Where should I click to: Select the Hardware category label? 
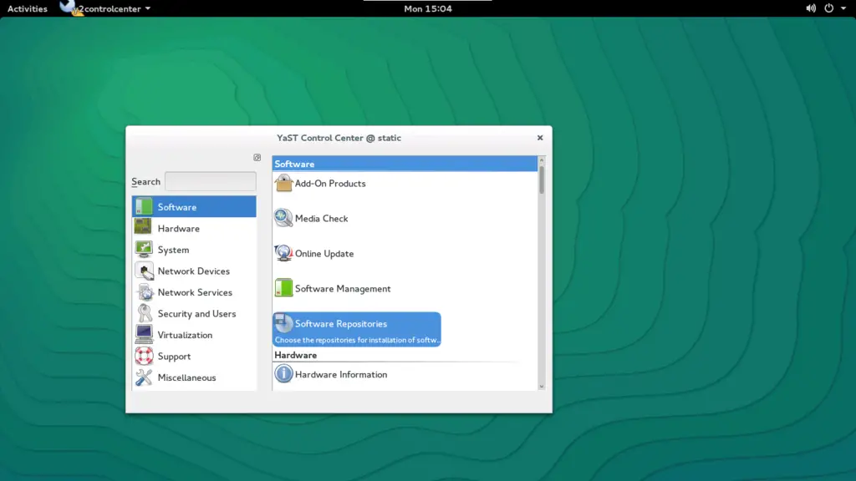tap(179, 229)
